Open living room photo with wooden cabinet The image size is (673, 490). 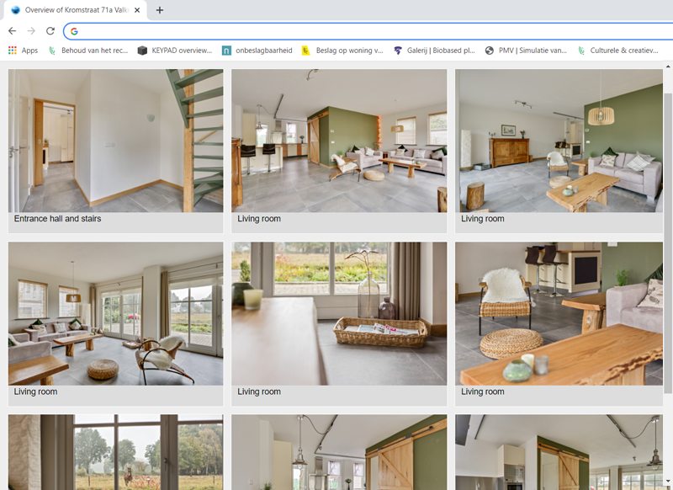click(x=559, y=141)
